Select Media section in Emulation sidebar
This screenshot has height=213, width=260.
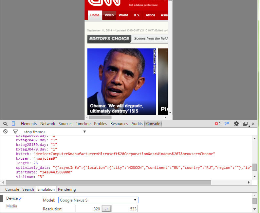click(11, 206)
